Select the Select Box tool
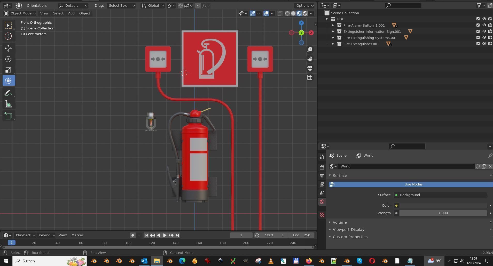 pyautogui.click(x=8, y=25)
